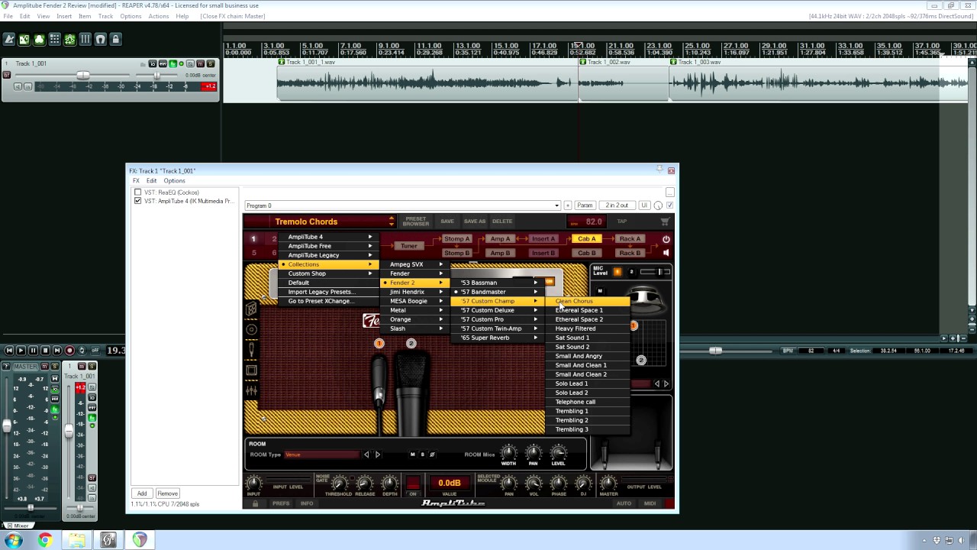Open the Tremolo Chords preset selector arrows
Screen dimensions: 977x550
click(x=392, y=222)
